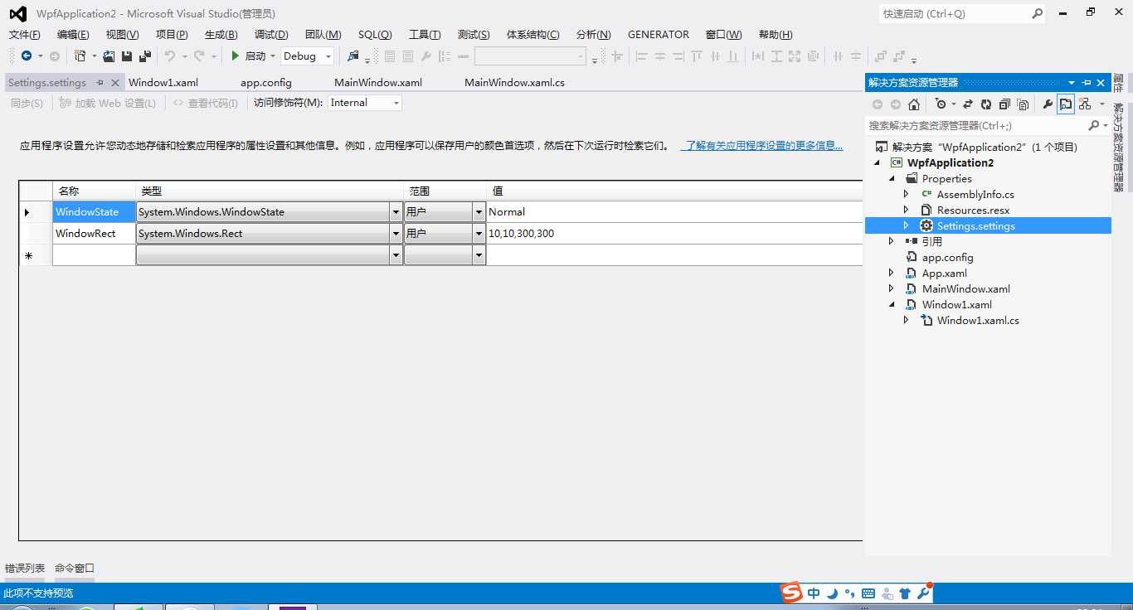Viewport: 1133px width, 610px height.
Task: Click the Home icon in Solution Explorer
Action: 914,104
